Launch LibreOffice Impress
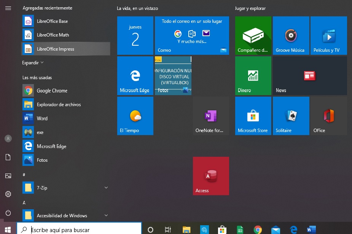352x234 pixels. 66,49
